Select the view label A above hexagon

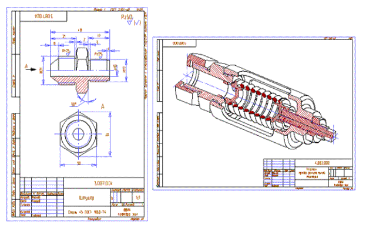point(102,106)
